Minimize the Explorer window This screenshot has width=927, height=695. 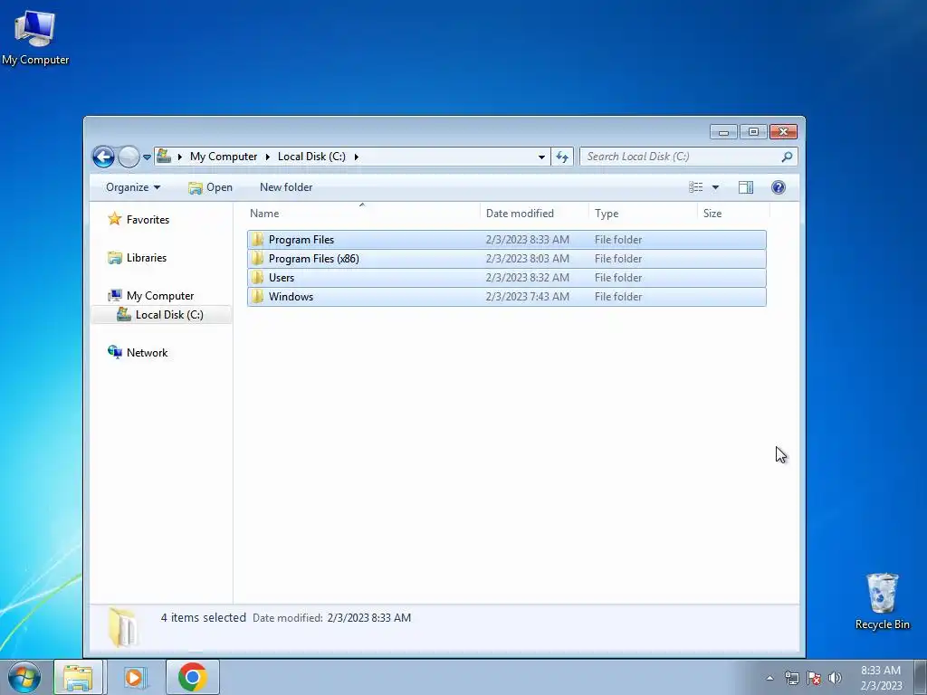pyautogui.click(x=723, y=132)
